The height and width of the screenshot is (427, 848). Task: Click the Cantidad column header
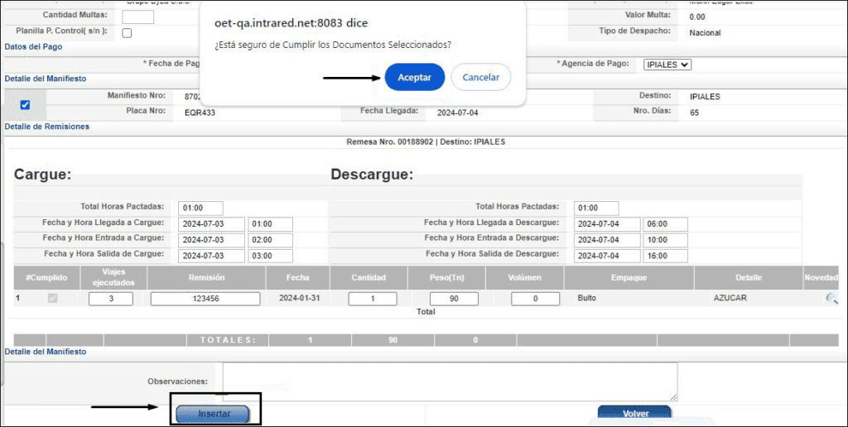click(x=369, y=277)
